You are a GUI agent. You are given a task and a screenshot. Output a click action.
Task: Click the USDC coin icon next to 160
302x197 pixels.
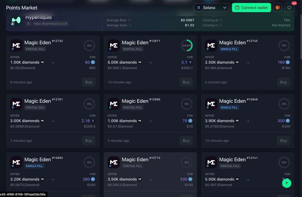(x=288, y=62)
